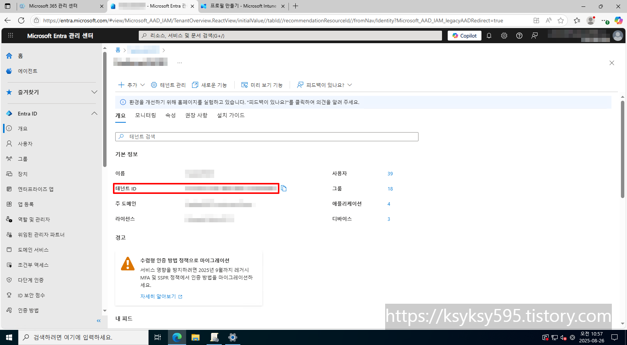
Task: Open the Windows notification center icon
Action: click(615, 337)
